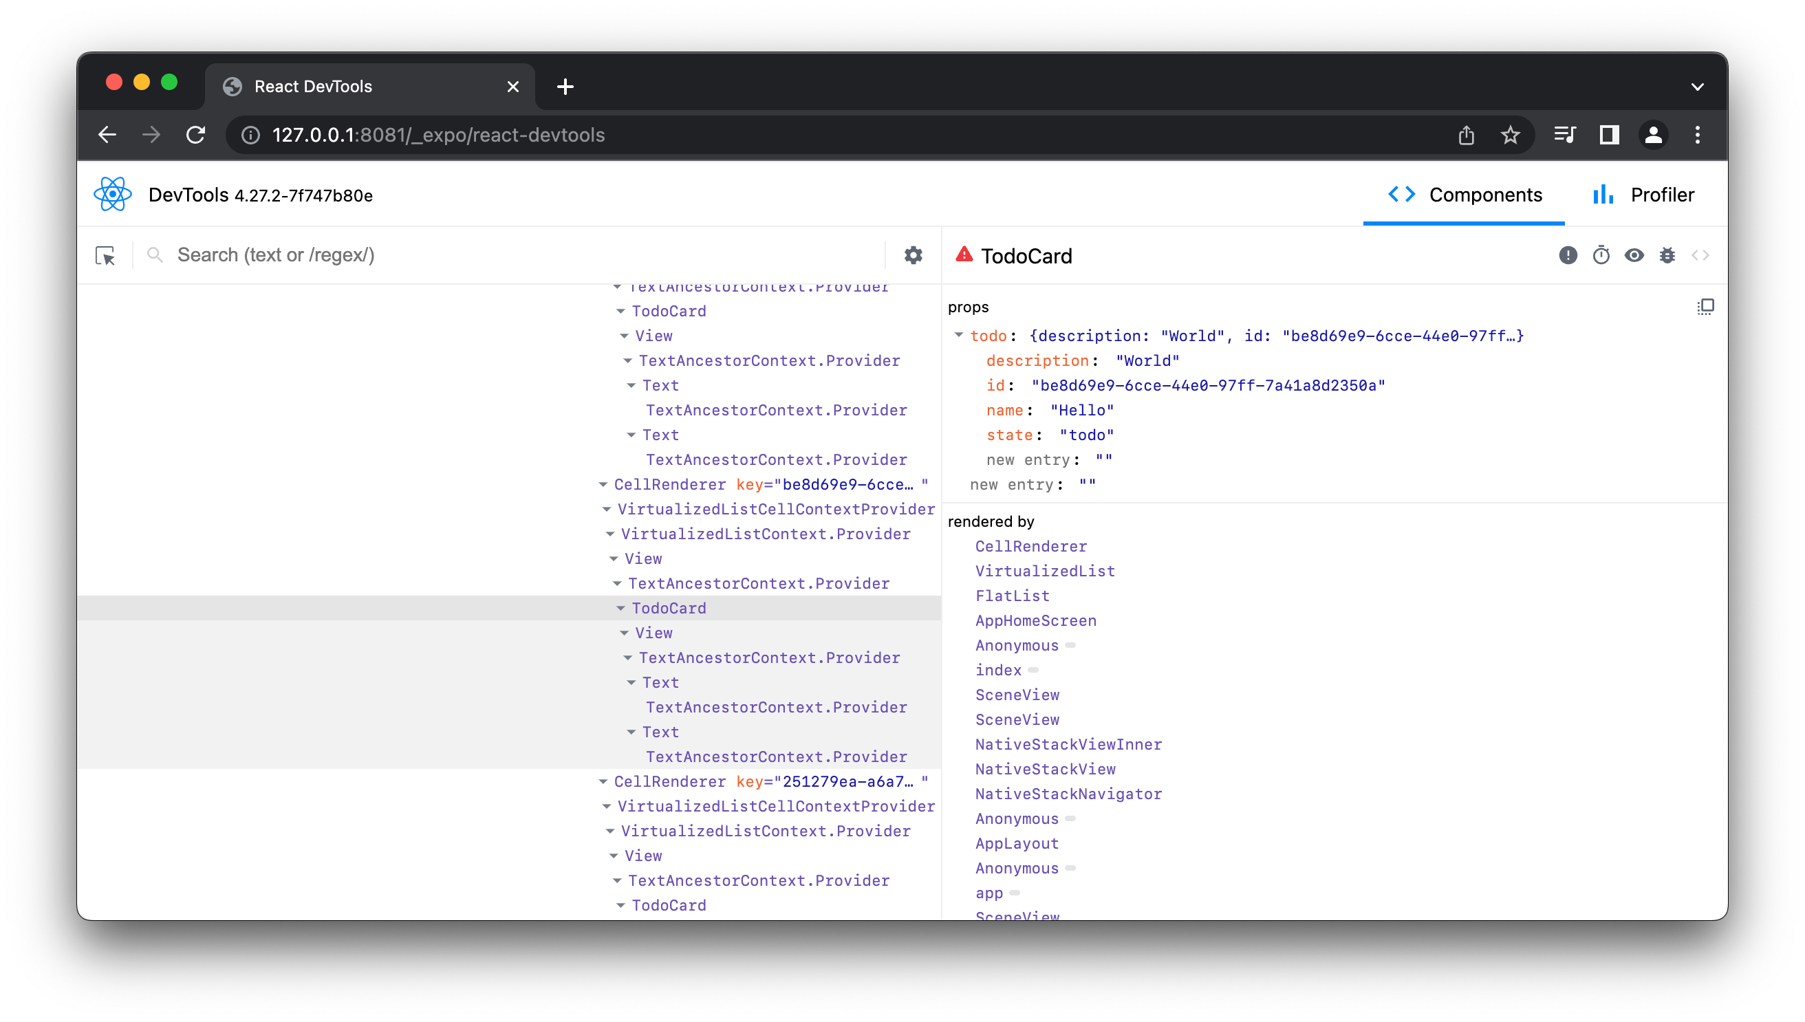Click the suspend component stopwatch icon

coord(1601,256)
